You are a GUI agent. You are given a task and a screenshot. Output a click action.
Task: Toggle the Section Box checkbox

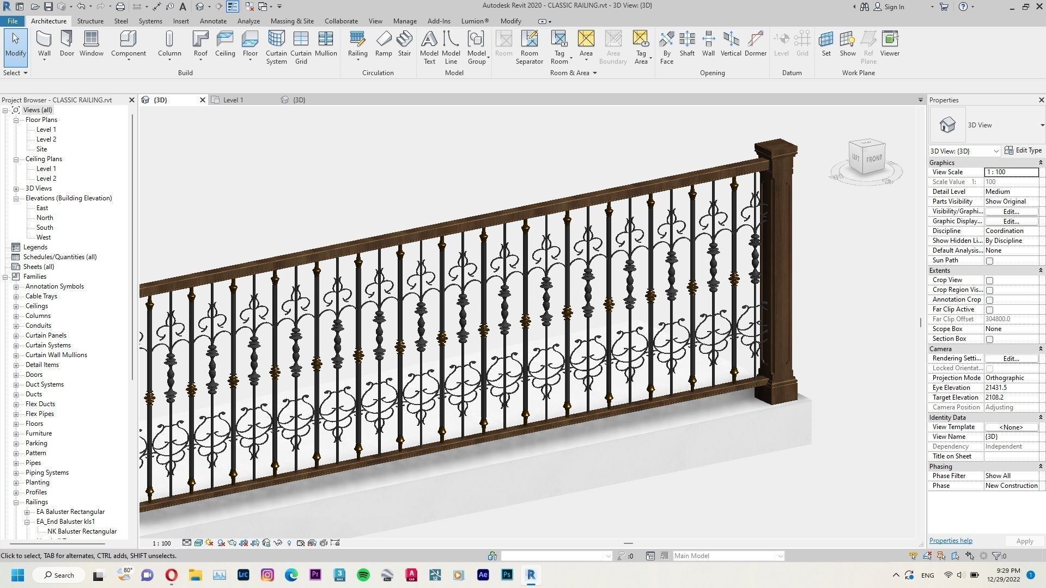coord(989,339)
